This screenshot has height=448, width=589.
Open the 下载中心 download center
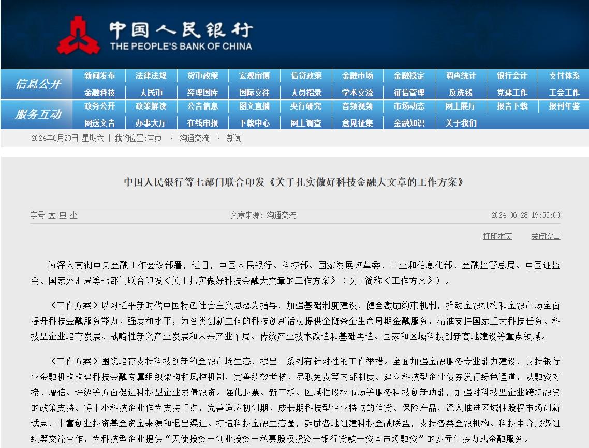pos(254,123)
